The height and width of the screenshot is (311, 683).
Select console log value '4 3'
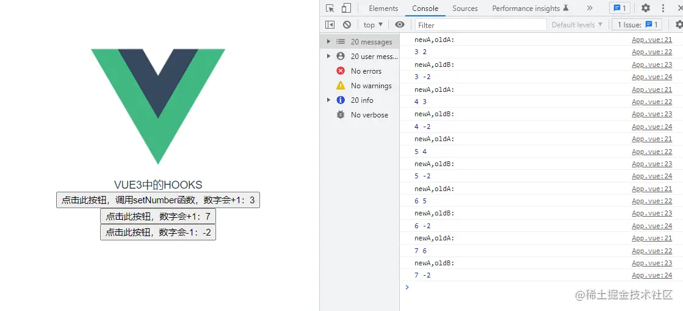[x=421, y=102]
